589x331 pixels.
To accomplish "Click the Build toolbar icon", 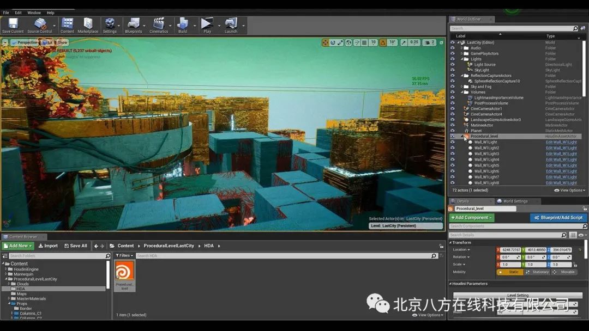I will [183, 26].
